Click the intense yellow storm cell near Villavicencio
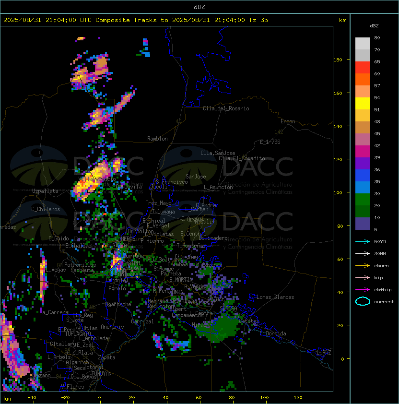Screen dimensions: 399x404 90,180
